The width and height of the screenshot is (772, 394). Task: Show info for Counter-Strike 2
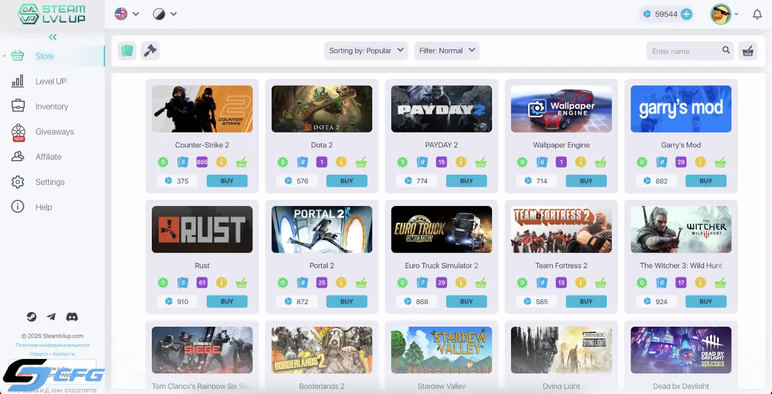222,162
